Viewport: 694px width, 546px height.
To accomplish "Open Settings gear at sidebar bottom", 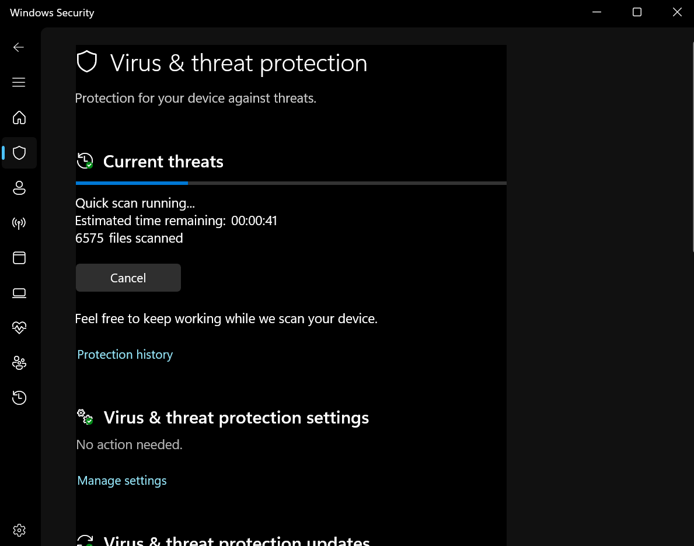I will point(19,530).
